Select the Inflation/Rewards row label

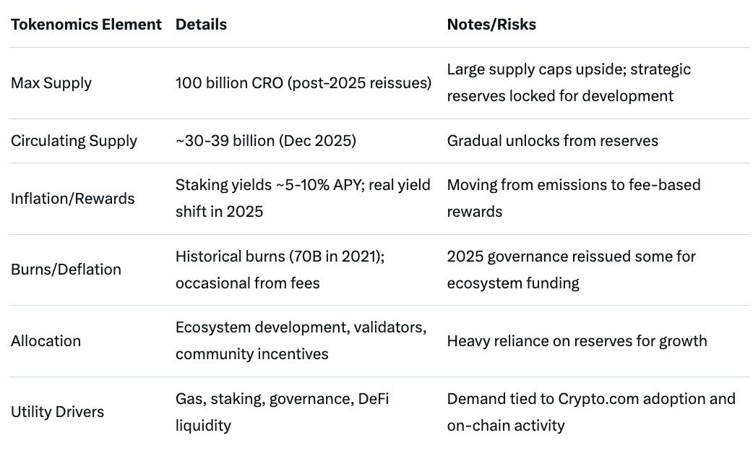pyautogui.click(x=72, y=199)
